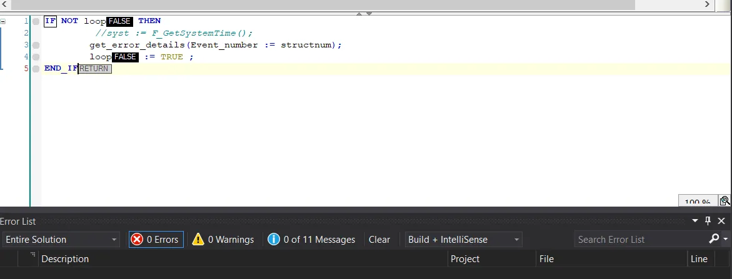Click the magnifier icon beside the zoom level
Screen dimensions: 732x279
pos(724,201)
